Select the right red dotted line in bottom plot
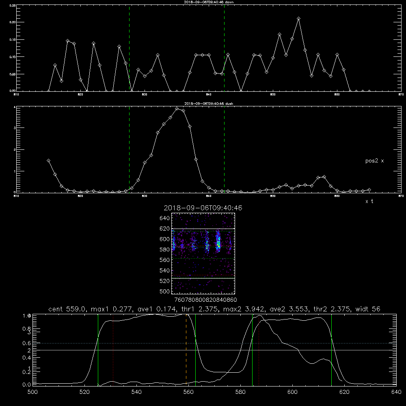 point(259,350)
